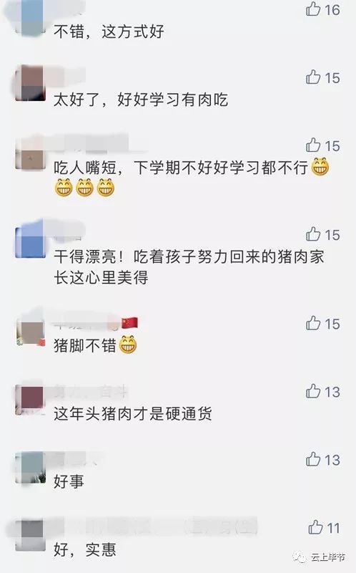Open avatar of 猪脚不错 commenter
The image size is (356, 573).
[x=31, y=332]
